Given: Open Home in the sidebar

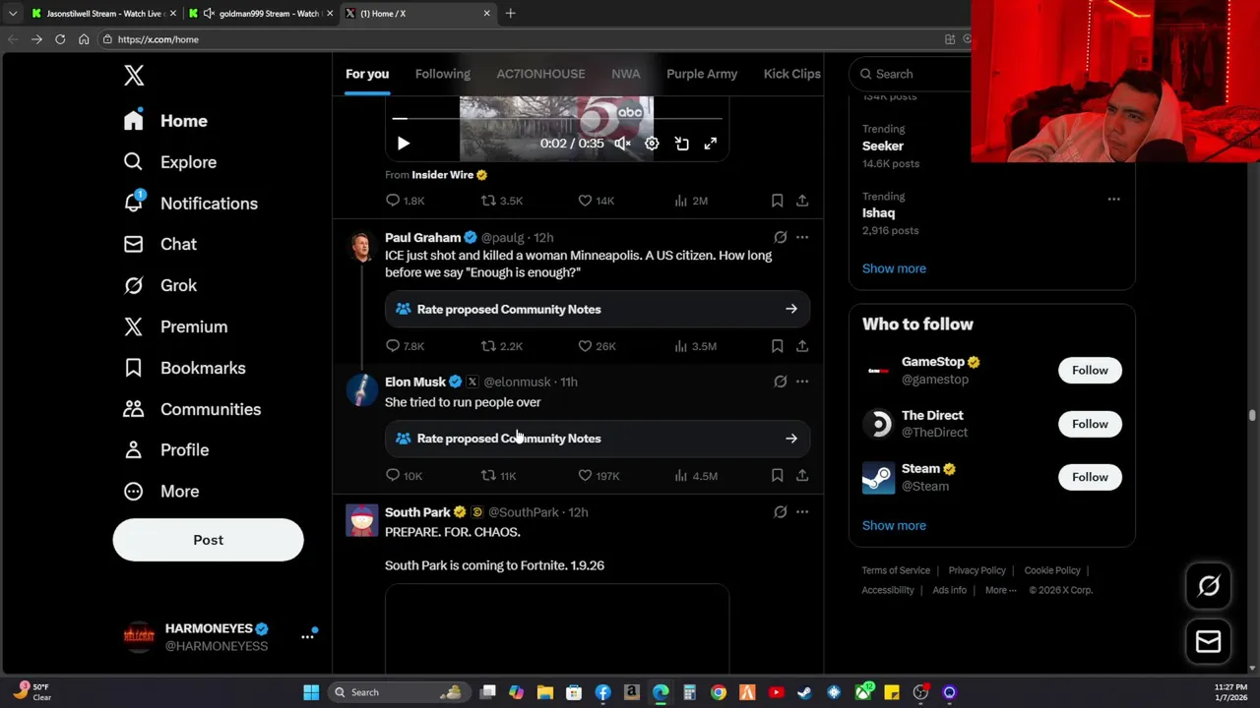Looking at the screenshot, I should 165,121.
